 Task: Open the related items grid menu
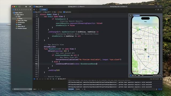34,10
